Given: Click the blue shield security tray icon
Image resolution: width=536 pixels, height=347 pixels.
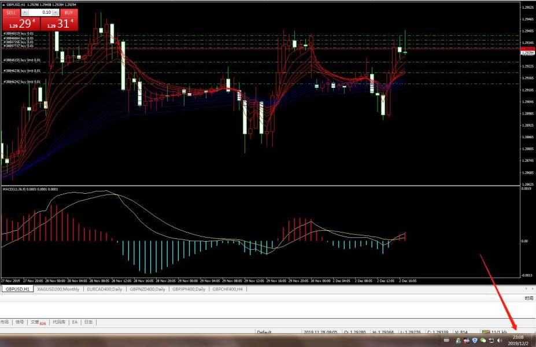Looking at the screenshot, I should click(474, 341).
